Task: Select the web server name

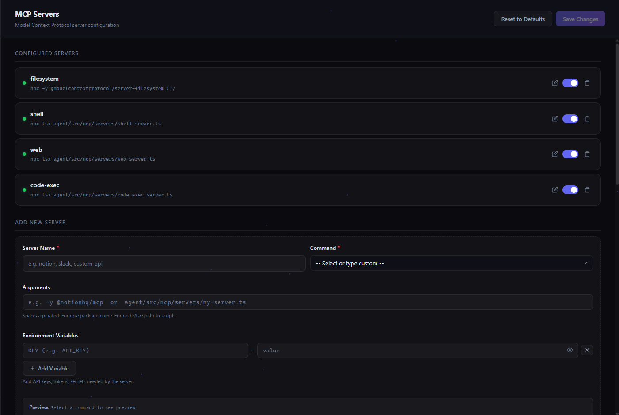Action: [x=36, y=150]
